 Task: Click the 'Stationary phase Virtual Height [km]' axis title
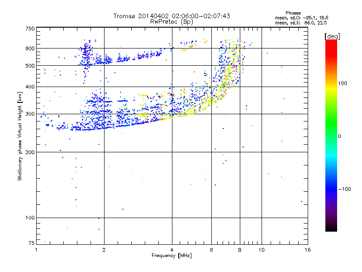(x=20, y=136)
